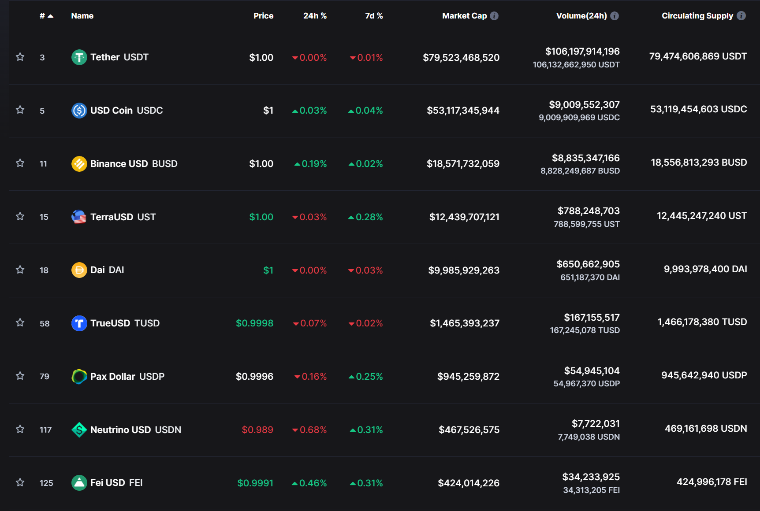Open Fei USD FEI coin page
Screen dimensions: 760x511
(116, 483)
